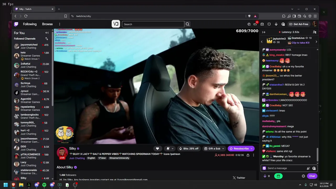Click the green channel points claim button
336x189 pixels.
click(x=278, y=176)
